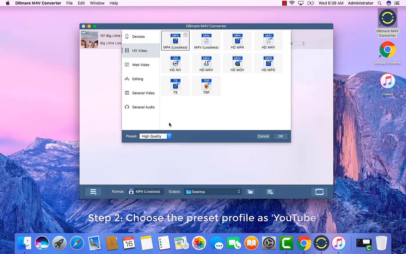
Task: Open the DRmare M4V Converter app menu
Action: 38,3
